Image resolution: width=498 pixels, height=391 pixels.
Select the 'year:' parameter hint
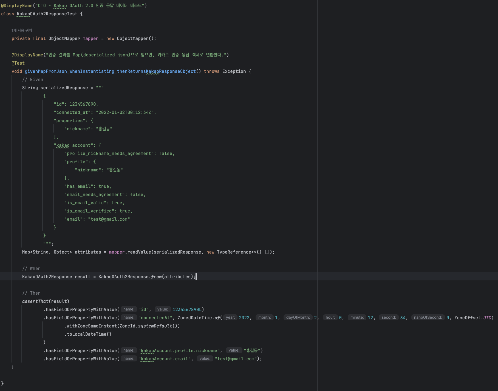(230, 318)
